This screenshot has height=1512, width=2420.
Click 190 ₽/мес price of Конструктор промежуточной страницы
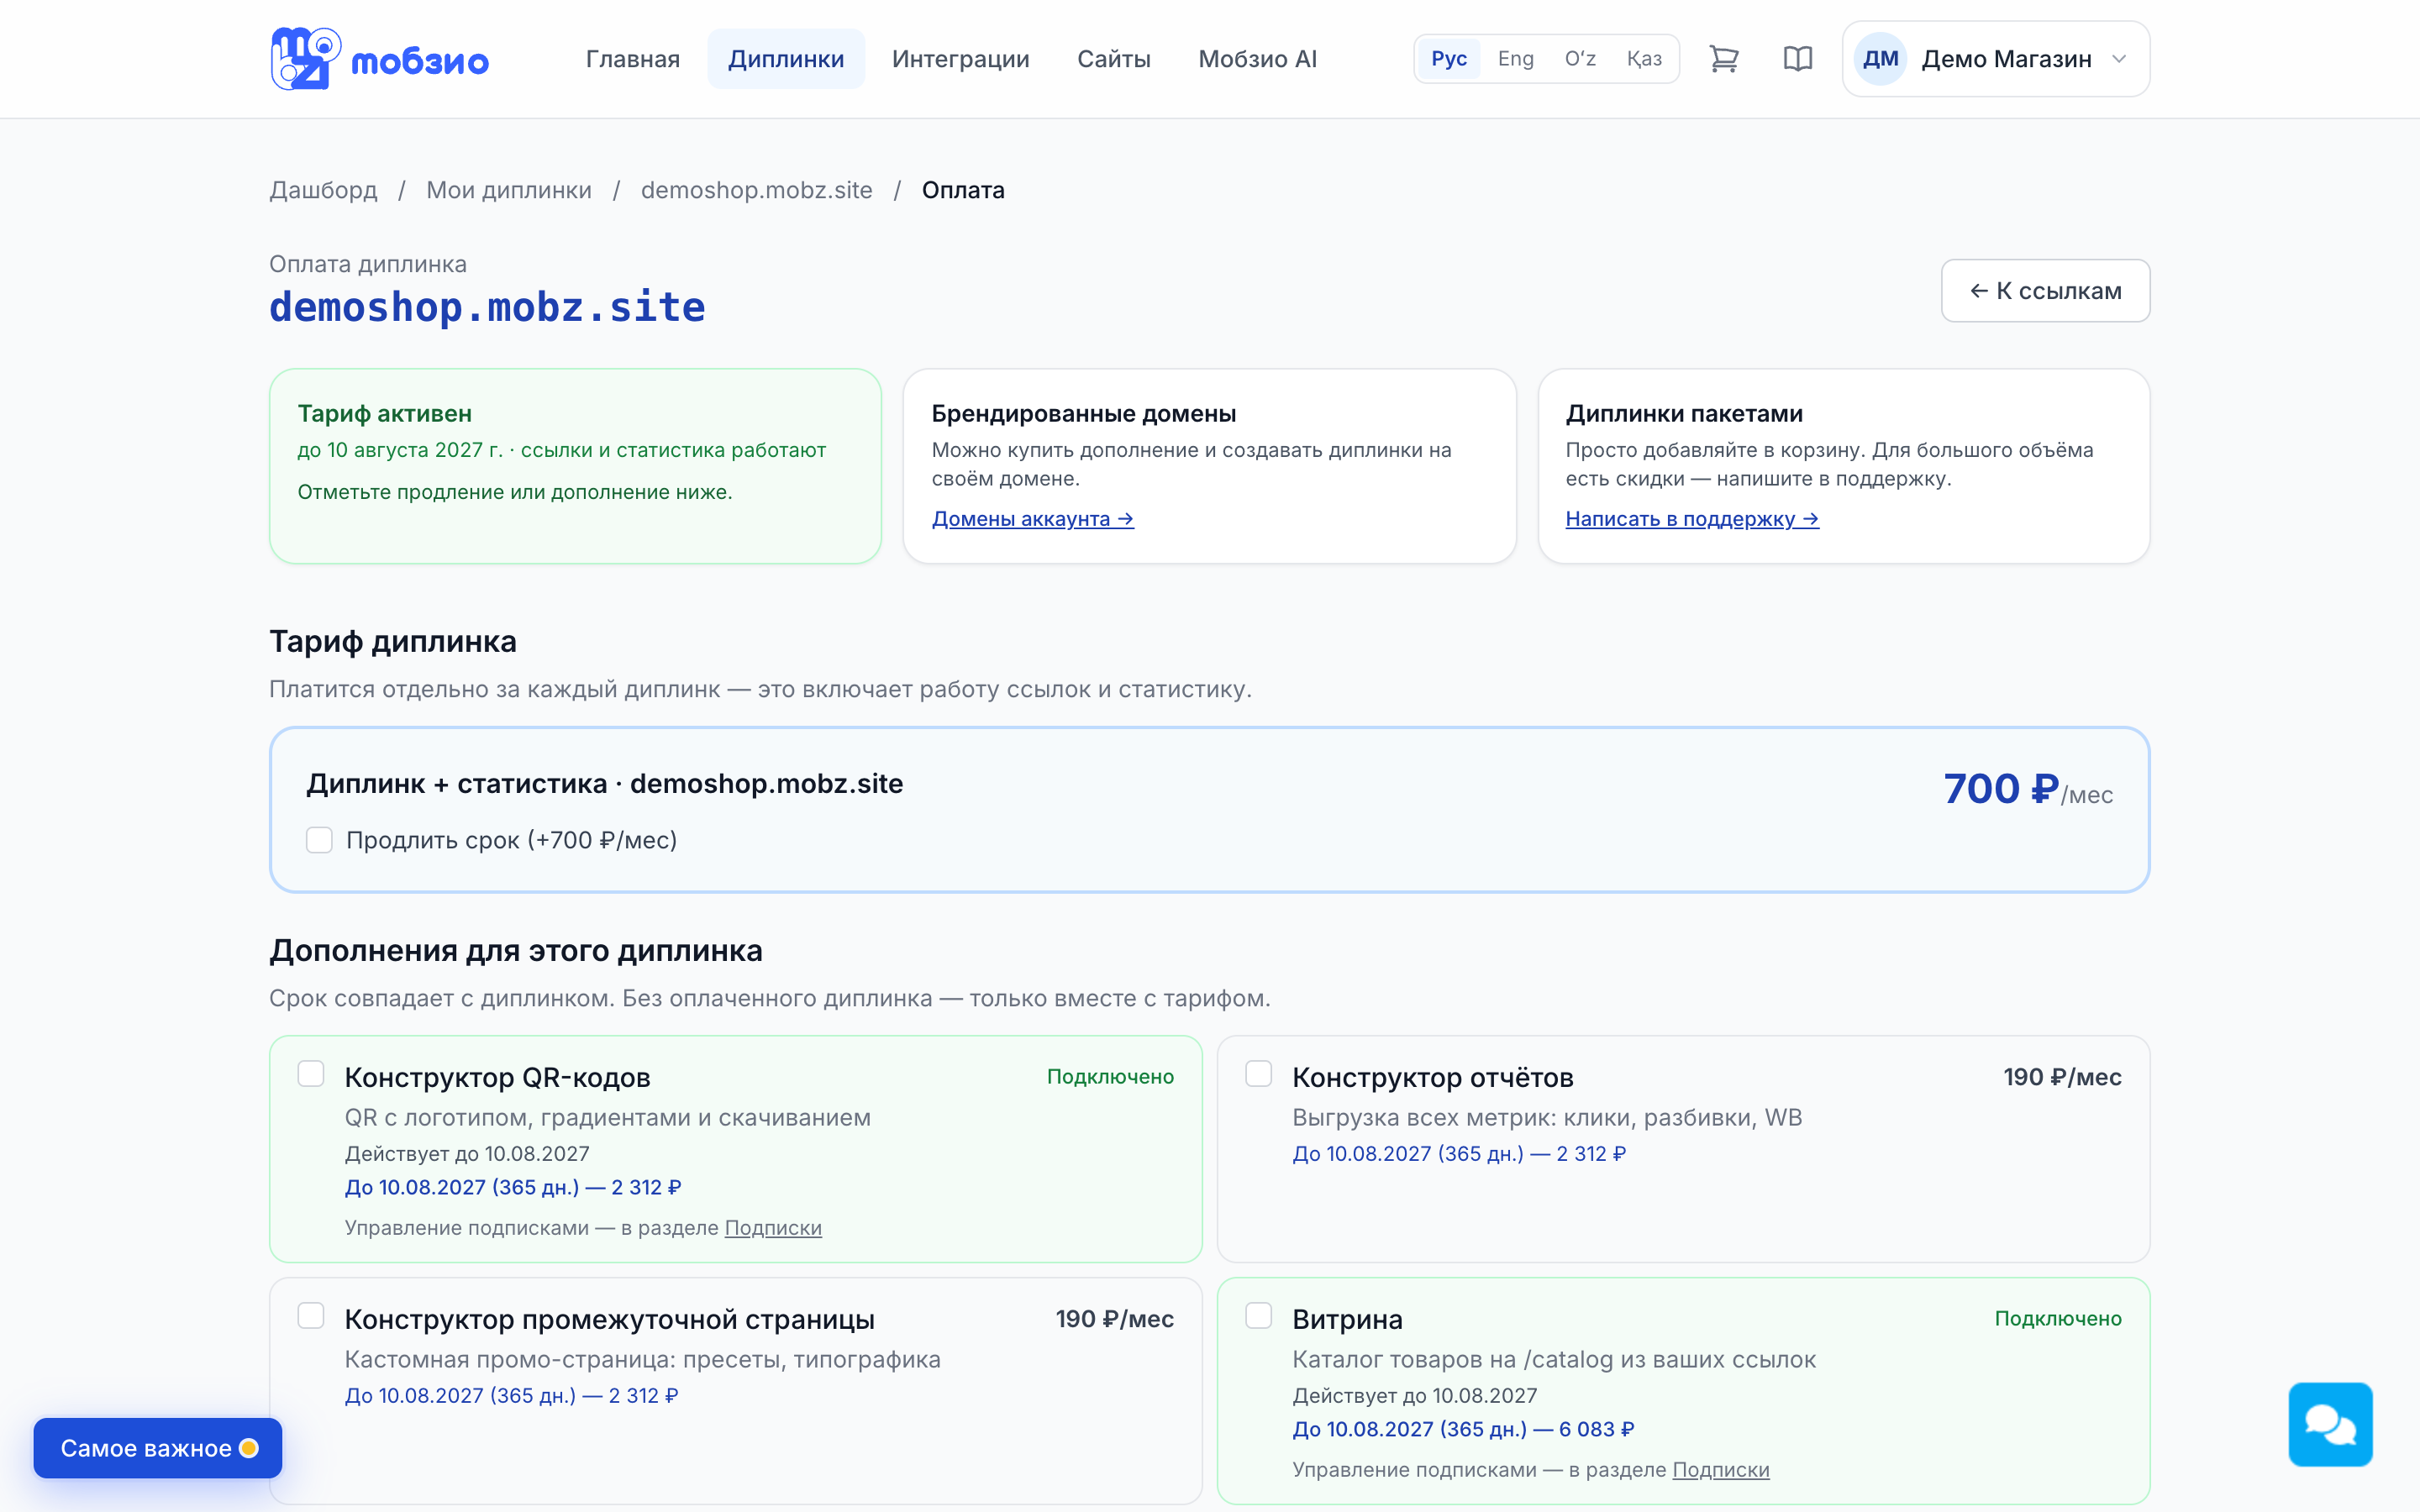(1114, 1319)
